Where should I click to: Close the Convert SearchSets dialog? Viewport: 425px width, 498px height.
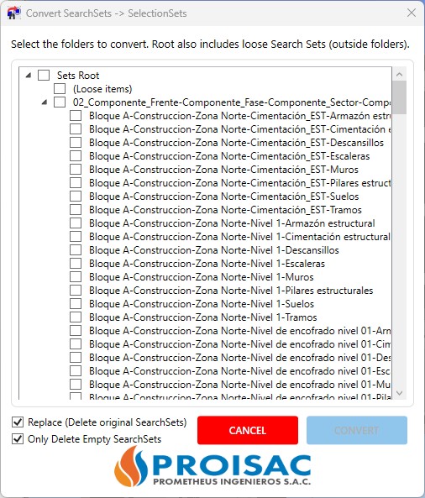coord(412,13)
